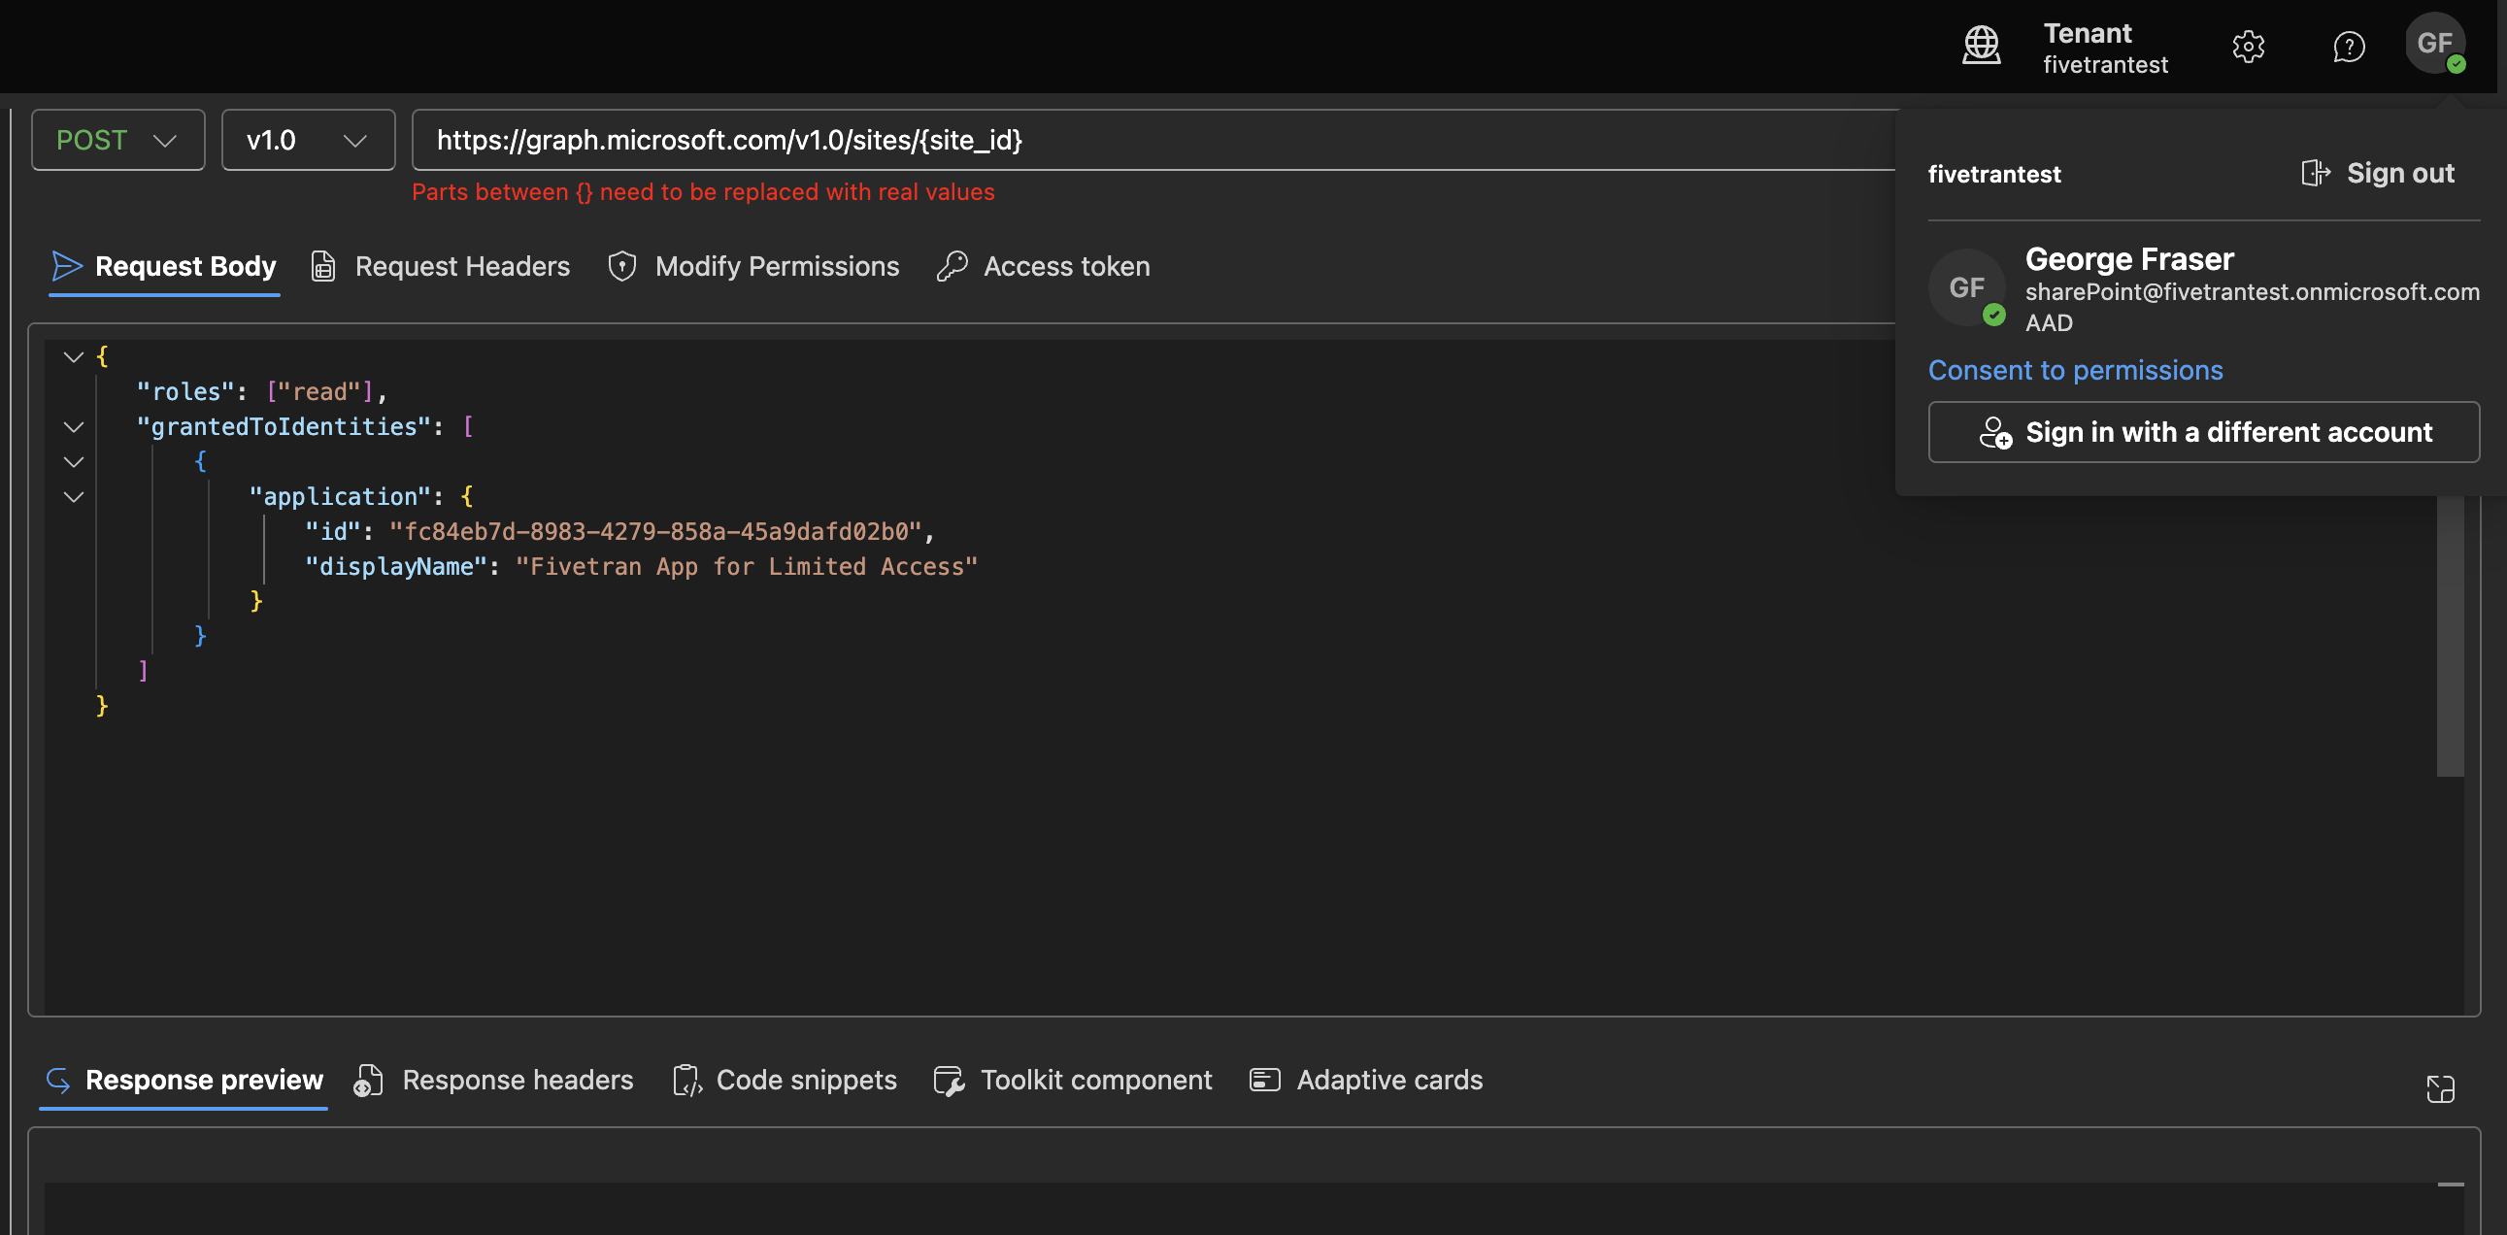Screen dimensions: 2507x1235
Task: Click the fivetrantest heading in account panel
Action: tap(1994, 174)
